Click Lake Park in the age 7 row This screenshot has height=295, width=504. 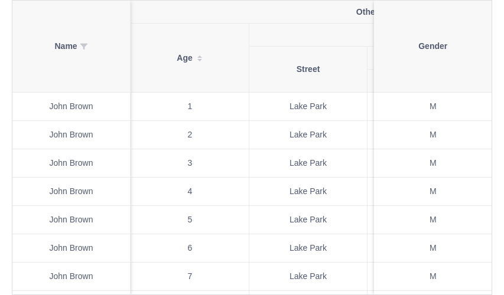308,276
